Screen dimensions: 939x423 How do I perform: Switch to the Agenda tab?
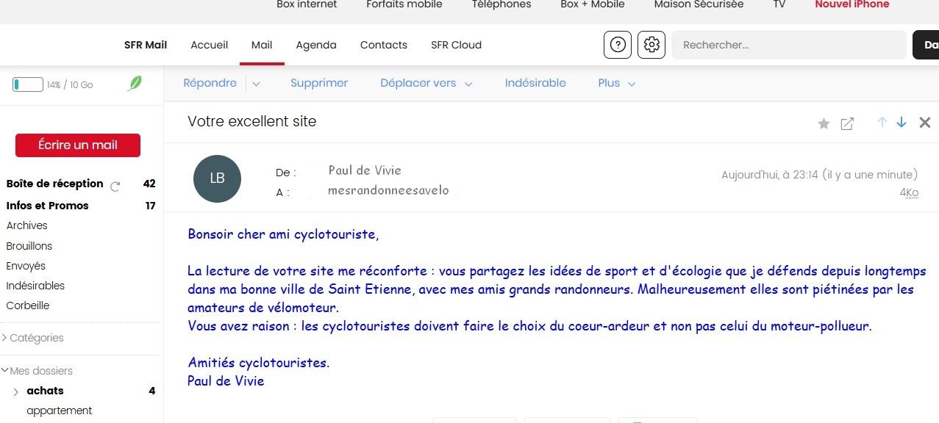click(315, 45)
